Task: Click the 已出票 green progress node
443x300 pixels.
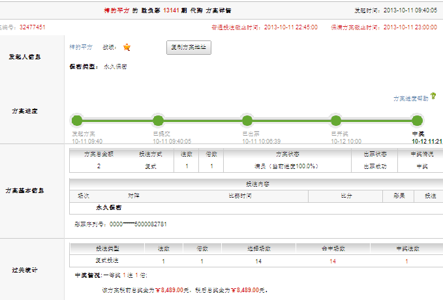Action: [247, 121]
